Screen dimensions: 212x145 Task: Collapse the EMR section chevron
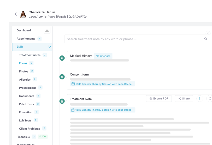click(x=50, y=47)
